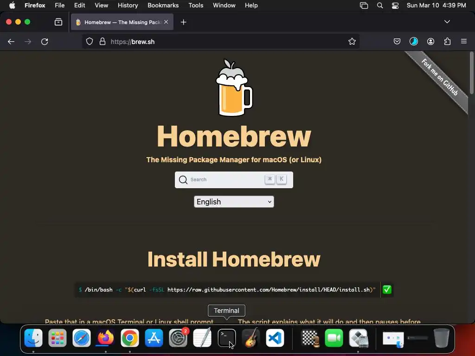The width and height of the screenshot is (475, 356).
Task: Launch Safari from the Dock
Action: 82,338
